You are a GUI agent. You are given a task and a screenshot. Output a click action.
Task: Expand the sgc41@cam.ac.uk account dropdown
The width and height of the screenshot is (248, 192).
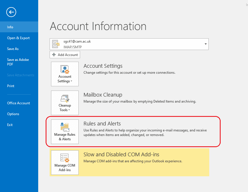(x=205, y=44)
